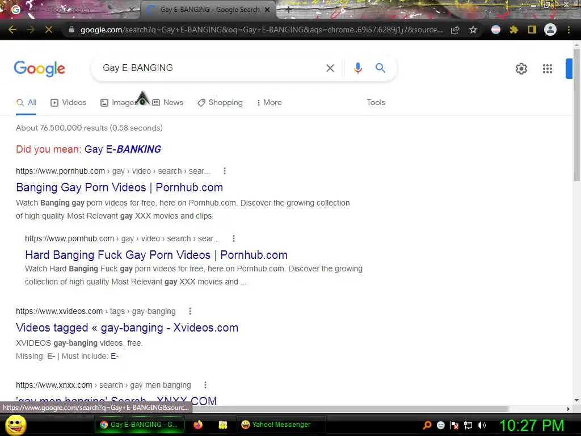Open the first Pornhub.com result title
Image resolution: width=581 pixels, height=436 pixels.
pyautogui.click(x=119, y=187)
